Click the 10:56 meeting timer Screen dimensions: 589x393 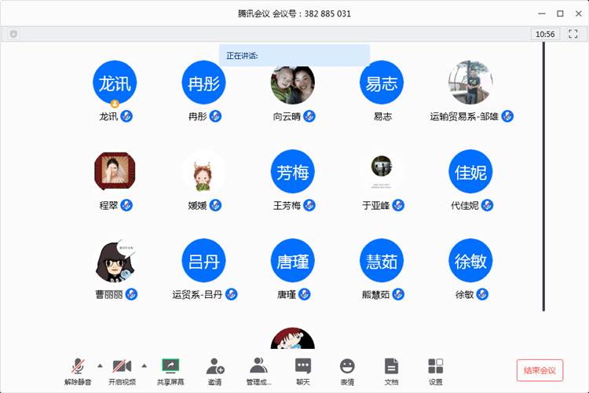tap(544, 34)
